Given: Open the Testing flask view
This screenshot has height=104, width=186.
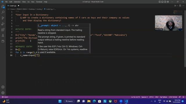Looking at the screenshot, I should pyautogui.click(x=3, y=35).
